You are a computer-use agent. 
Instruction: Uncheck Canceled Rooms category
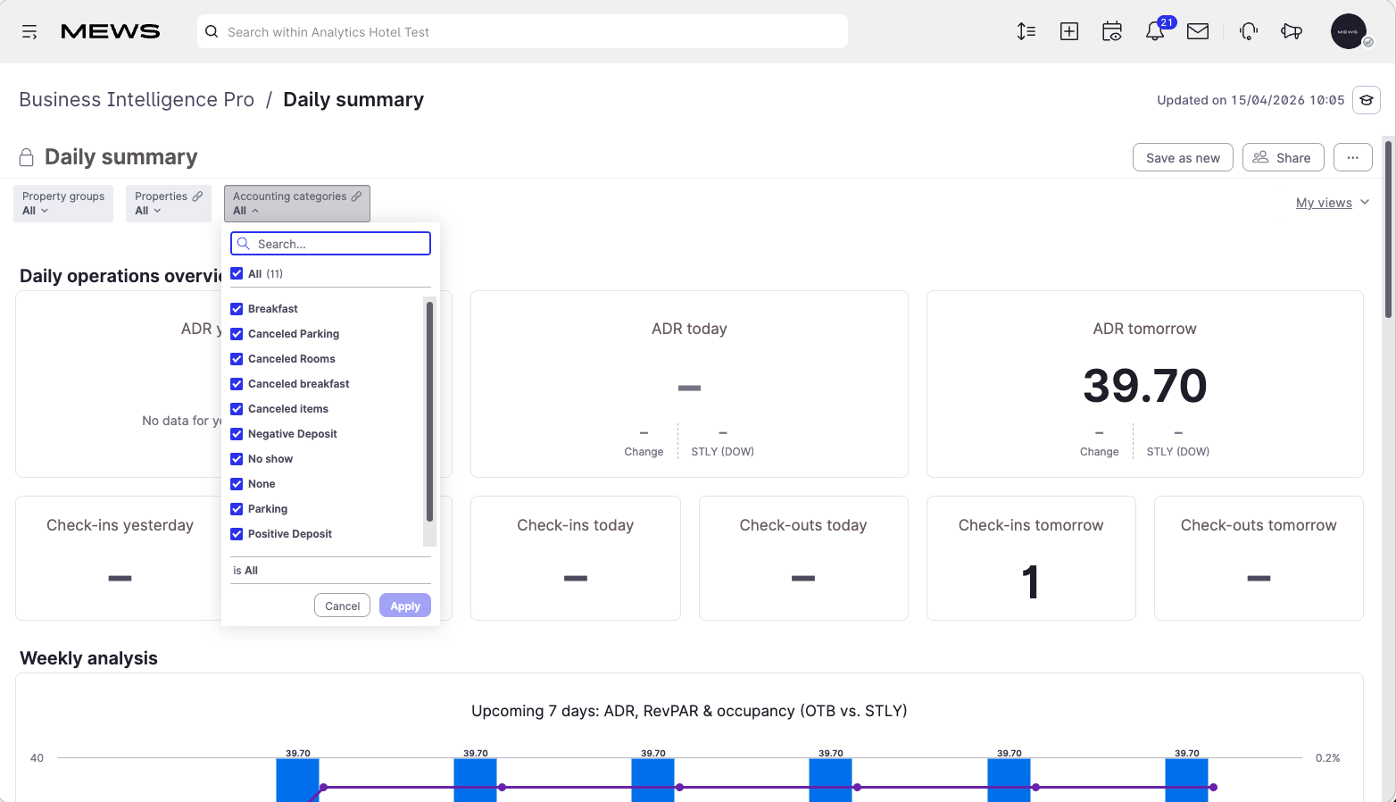tap(237, 359)
